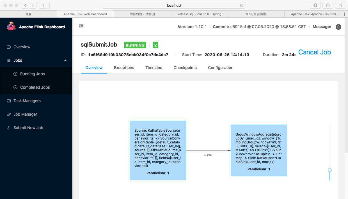Go back using Safari back arrow
The image size is (348, 199).
[25, 5]
